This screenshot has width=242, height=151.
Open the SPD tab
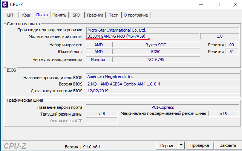[77, 15]
